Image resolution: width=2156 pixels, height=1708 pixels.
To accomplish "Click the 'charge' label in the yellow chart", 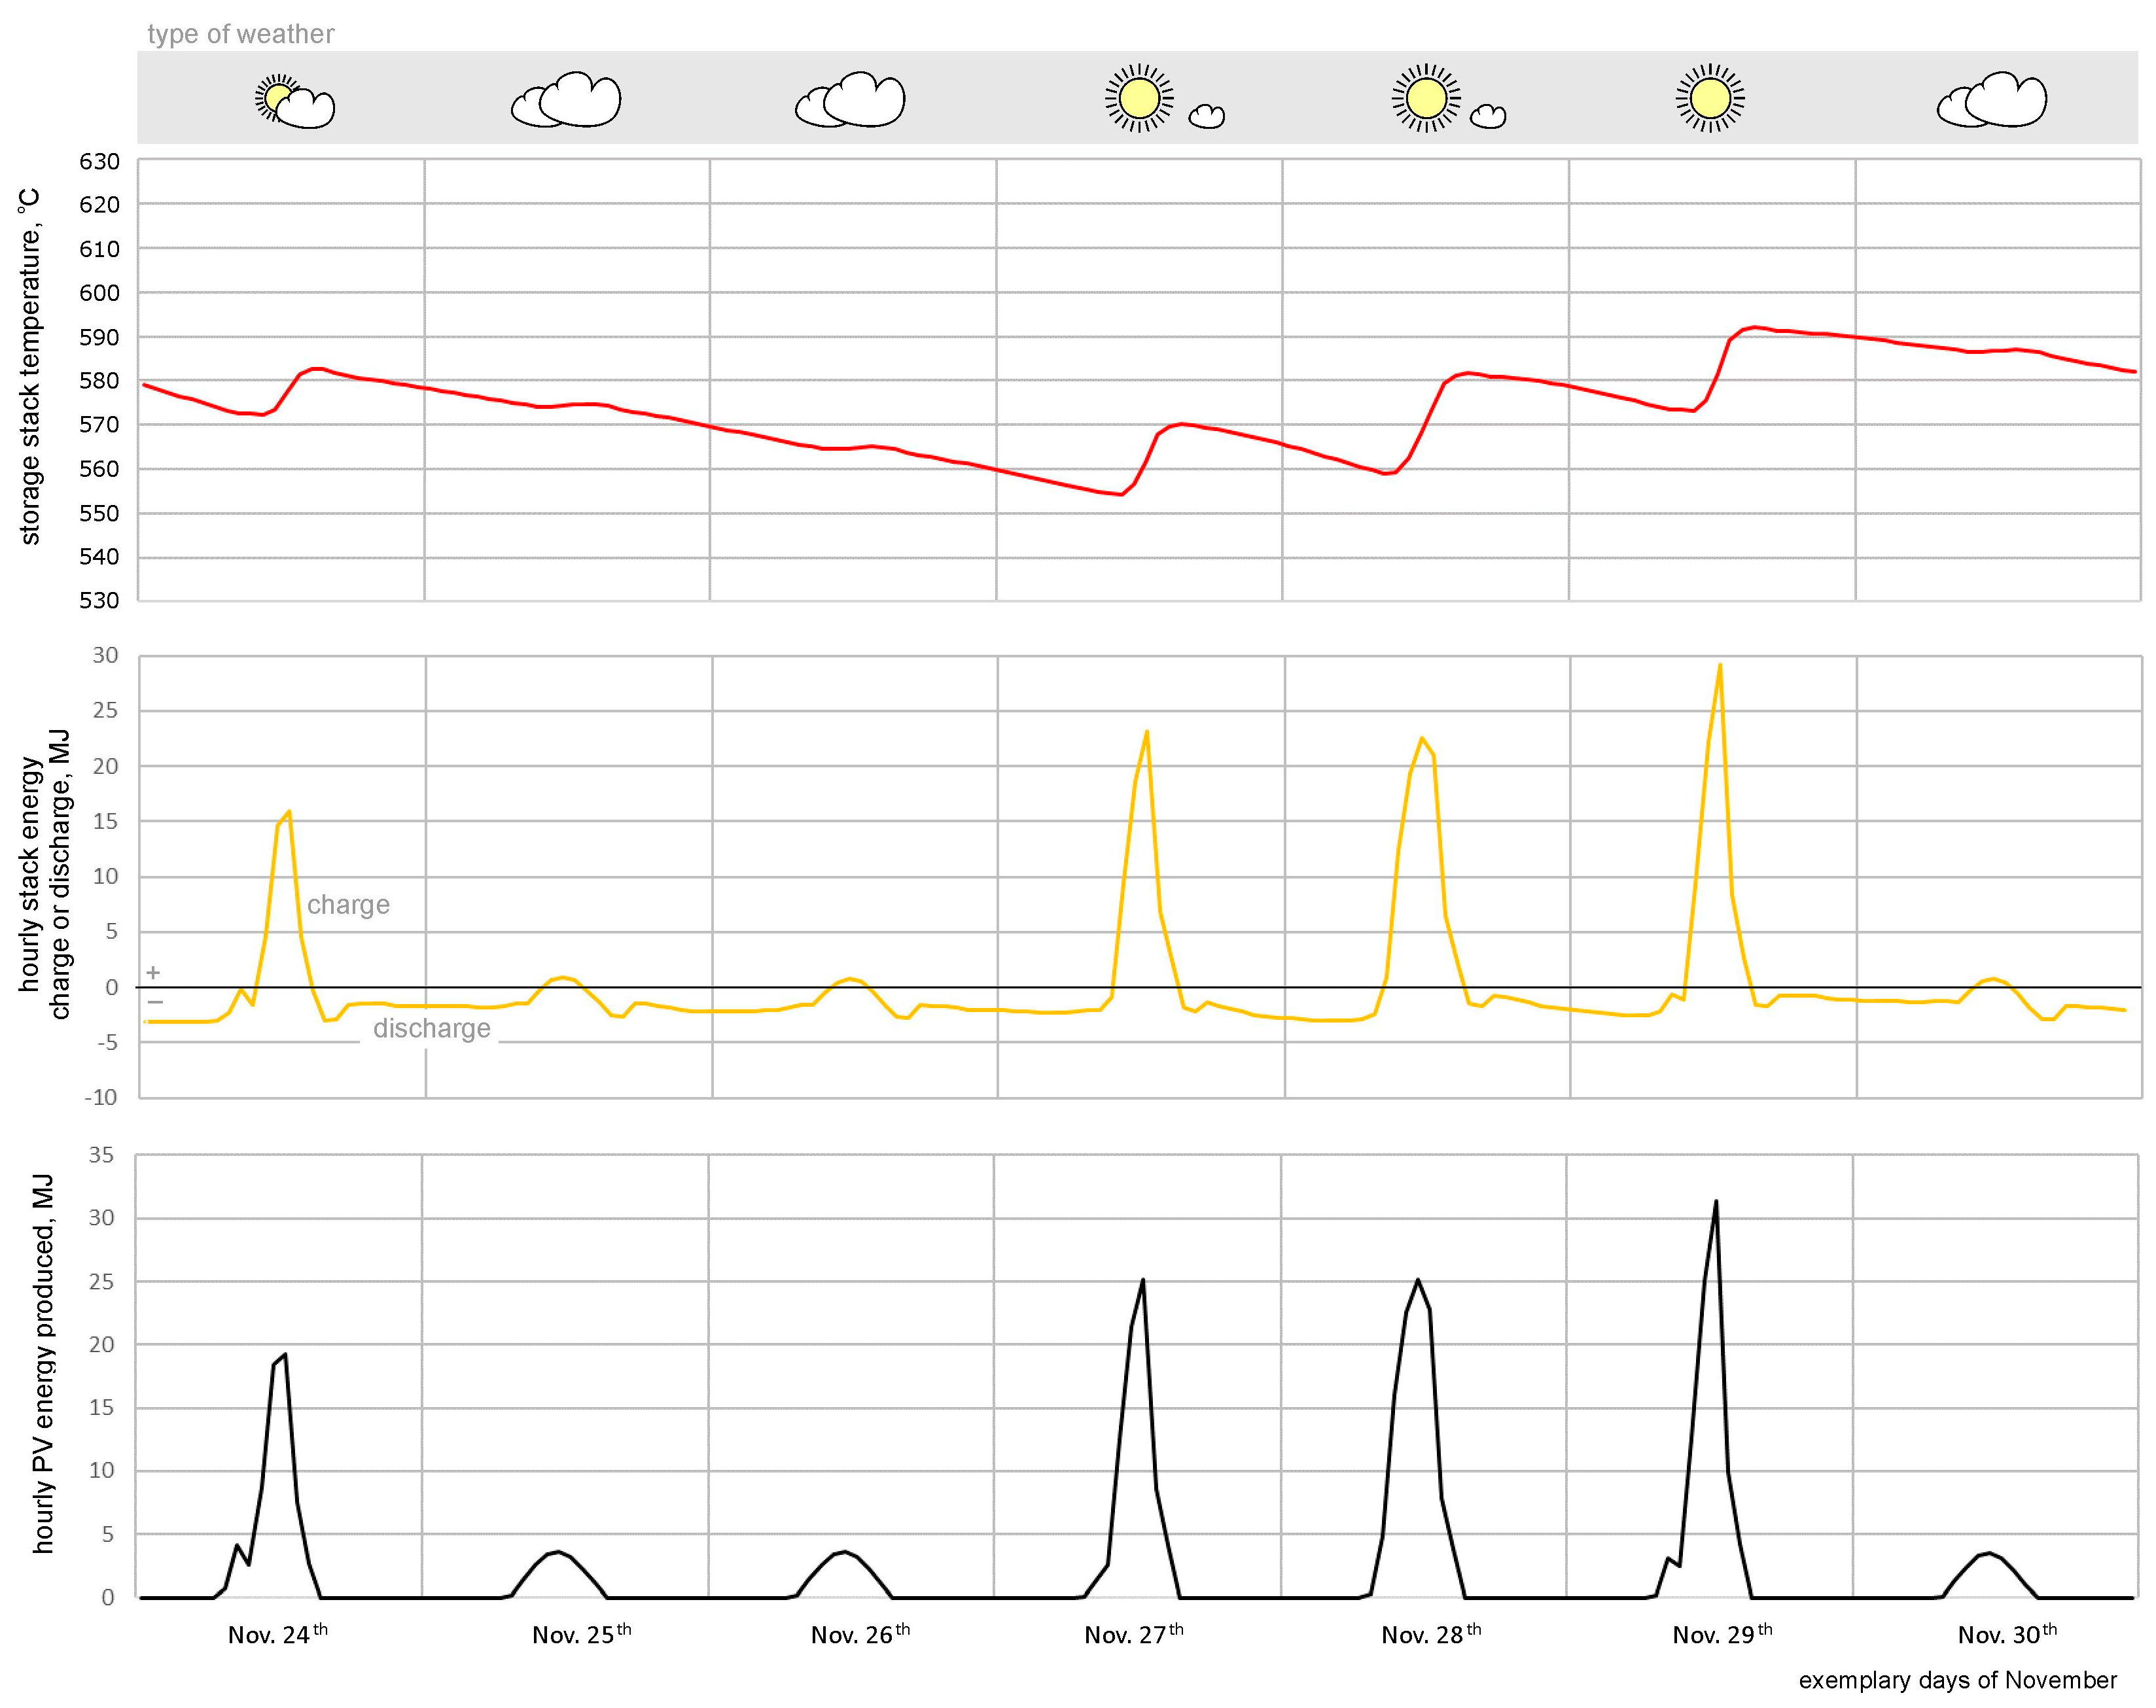I will [348, 905].
